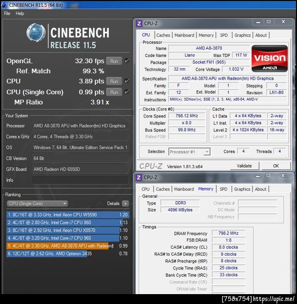The height and width of the screenshot is (304, 297).
Task: Click the CAS# Latency value 8.0 clocks
Action: coord(228,247)
